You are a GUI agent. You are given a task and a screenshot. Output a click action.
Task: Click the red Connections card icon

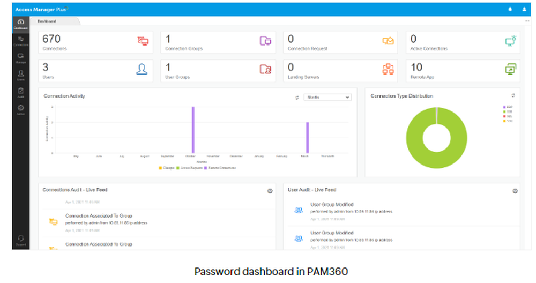pos(143,41)
